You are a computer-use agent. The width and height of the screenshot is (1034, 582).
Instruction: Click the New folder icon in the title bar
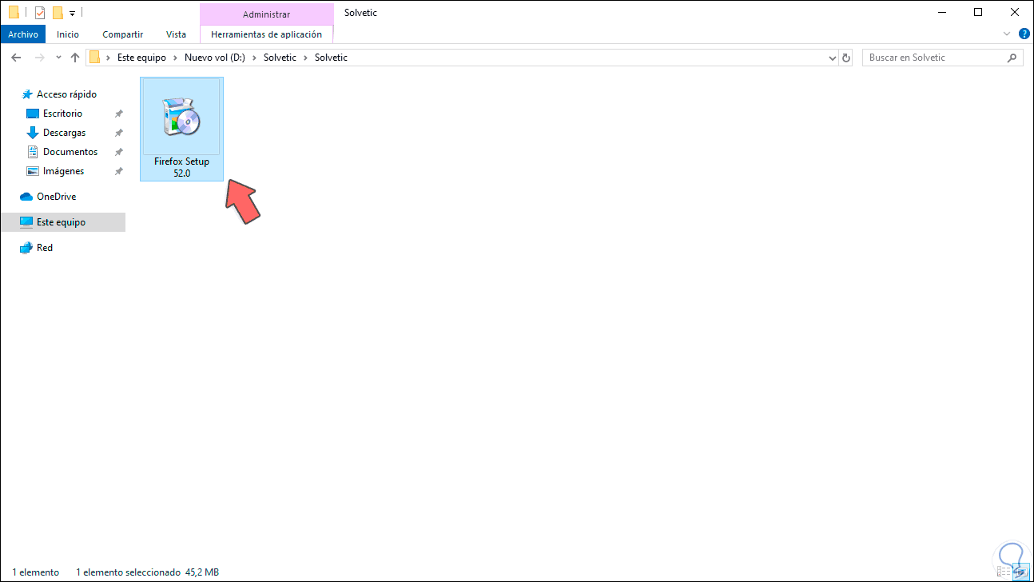tap(58, 13)
